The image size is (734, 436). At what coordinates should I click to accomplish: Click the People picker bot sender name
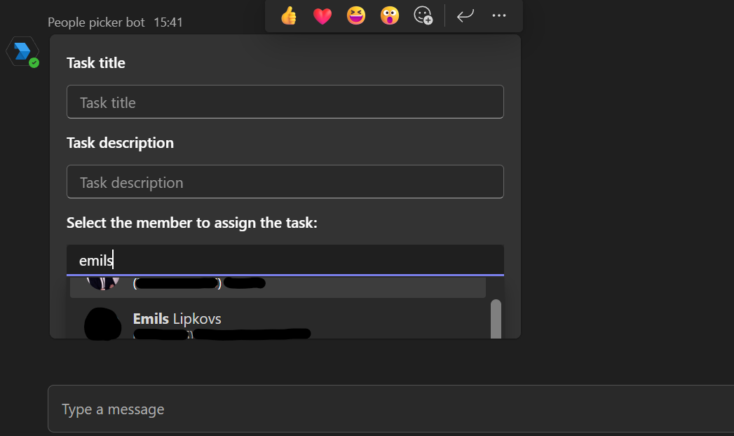96,22
